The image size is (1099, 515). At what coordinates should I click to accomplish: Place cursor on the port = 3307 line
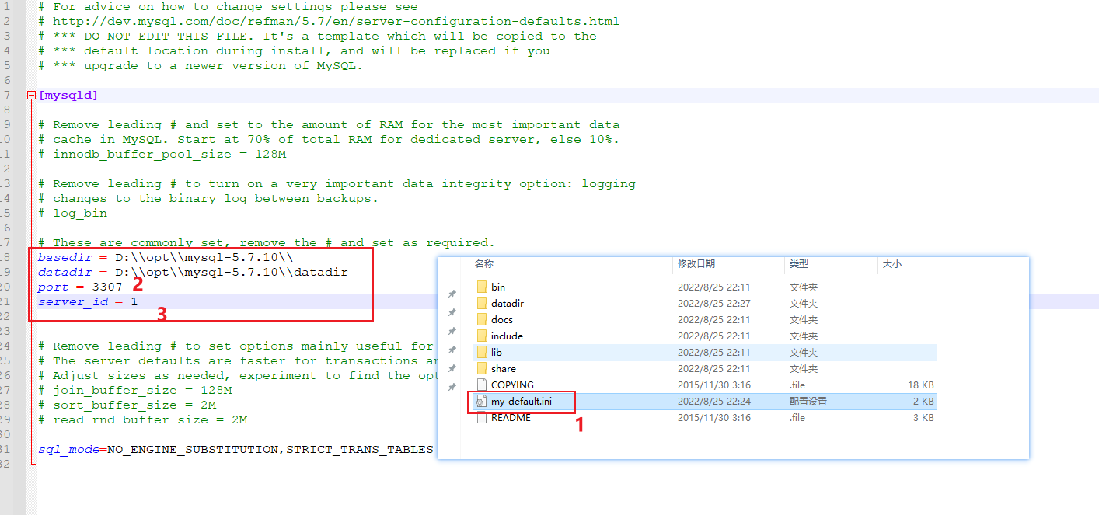(80, 287)
